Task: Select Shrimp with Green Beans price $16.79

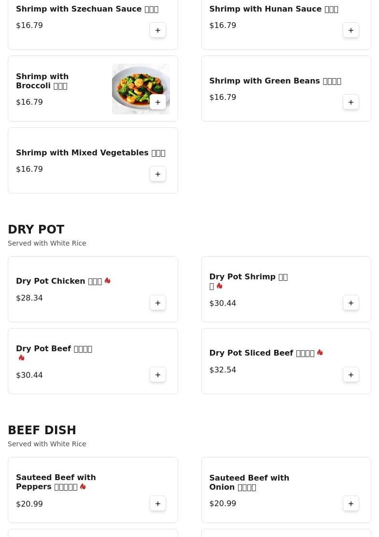Action: pyautogui.click(x=223, y=97)
